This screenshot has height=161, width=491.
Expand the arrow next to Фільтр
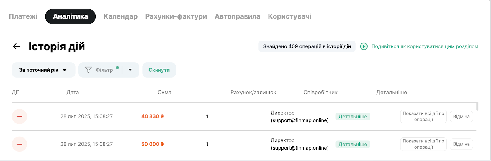[130, 70]
